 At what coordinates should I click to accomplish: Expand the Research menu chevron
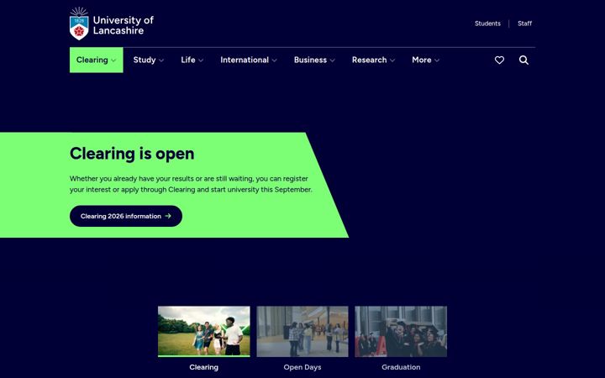(x=392, y=60)
